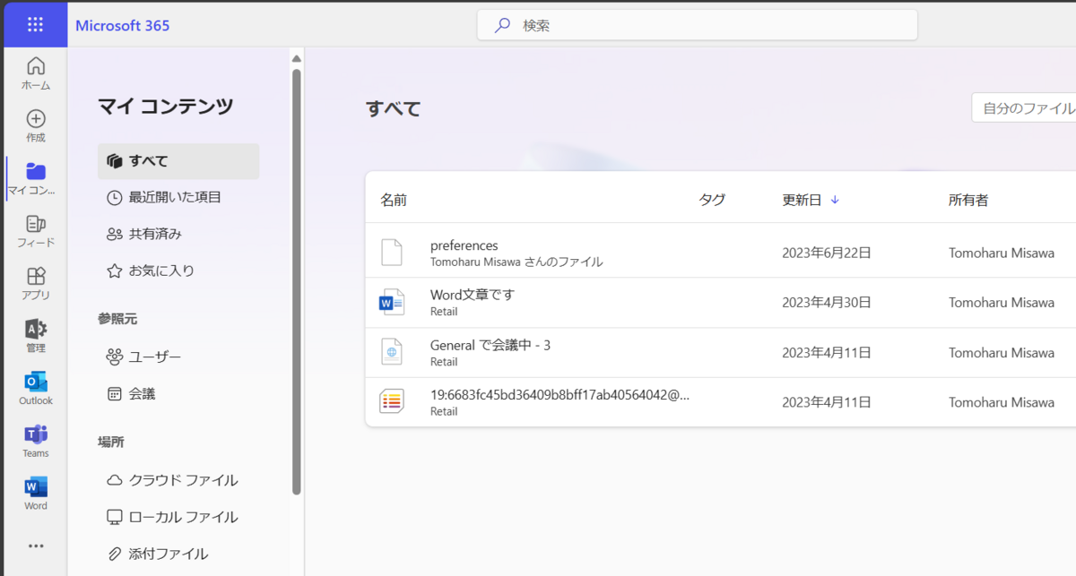Click the Word icon for Word文章です
Viewport: 1076px width, 576px height.
(x=392, y=303)
